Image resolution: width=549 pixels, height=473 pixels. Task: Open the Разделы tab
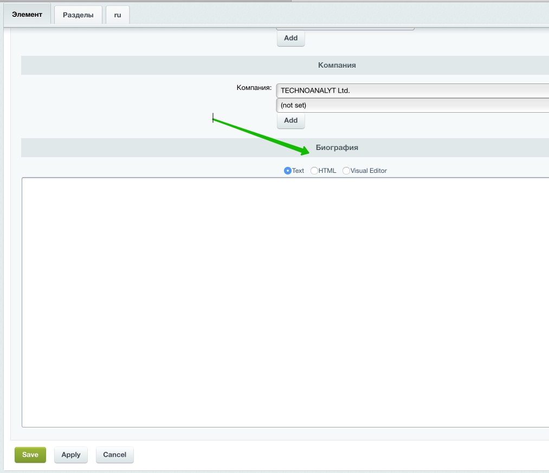click(78, 15)
